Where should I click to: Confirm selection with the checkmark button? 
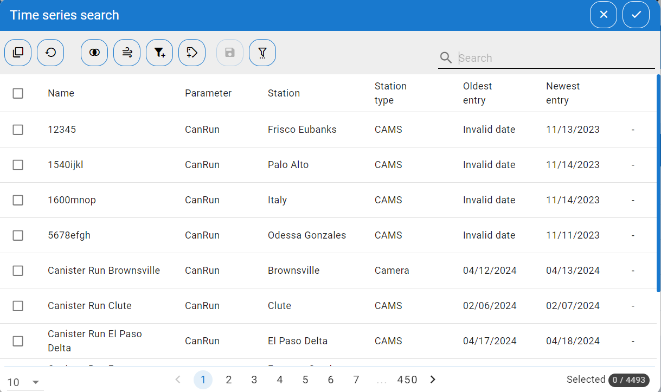tap(636, 15)
